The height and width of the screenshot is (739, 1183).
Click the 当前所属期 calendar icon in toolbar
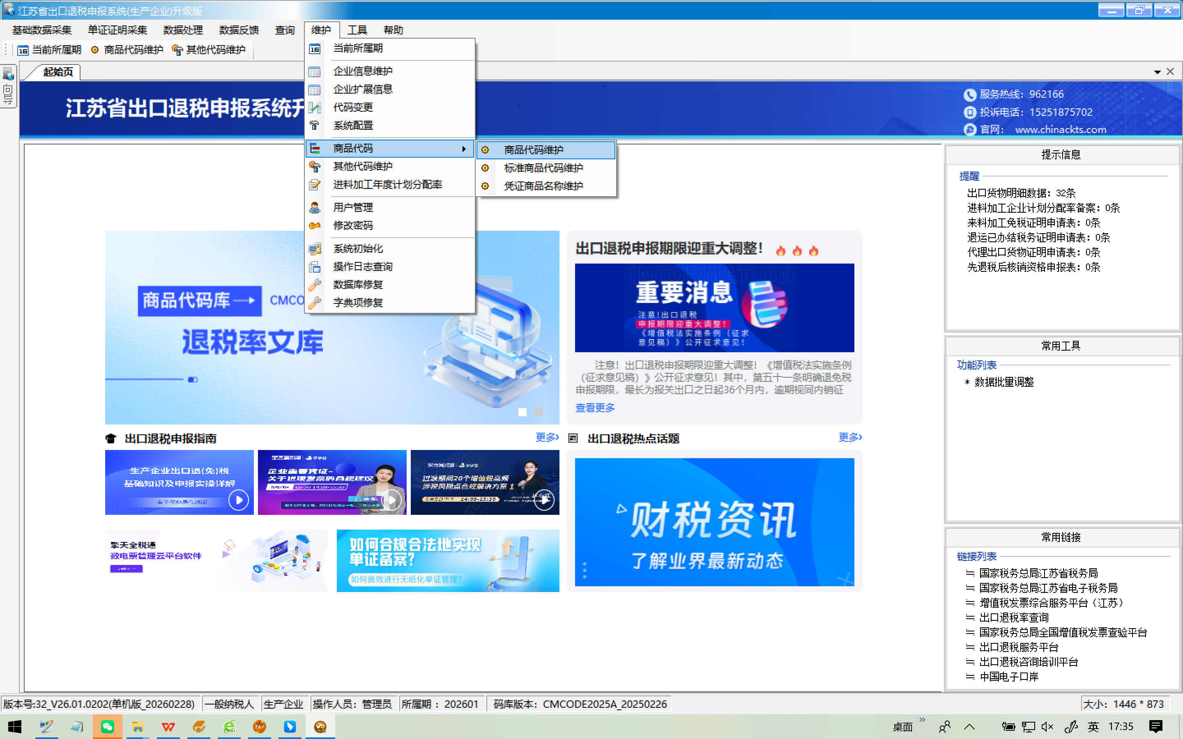tap(23, 50)
